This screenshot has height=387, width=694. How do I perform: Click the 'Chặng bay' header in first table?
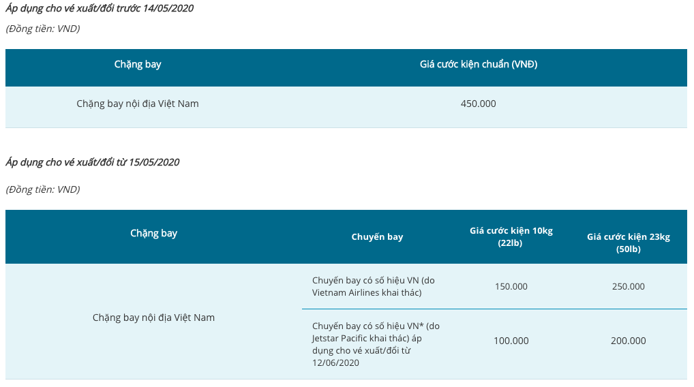[138, 65]
